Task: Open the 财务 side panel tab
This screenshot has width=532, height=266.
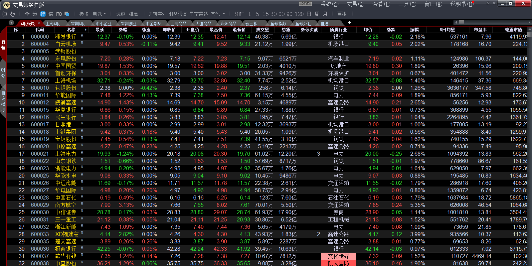Action: 3,73
